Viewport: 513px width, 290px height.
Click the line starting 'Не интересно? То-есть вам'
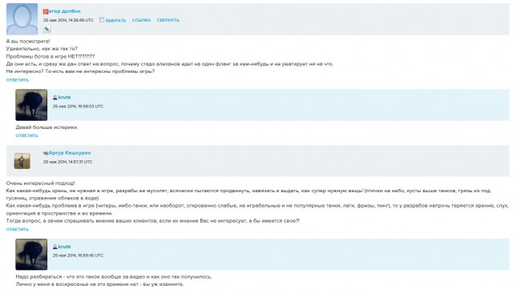pyautogui.click(x=80, y=71)
